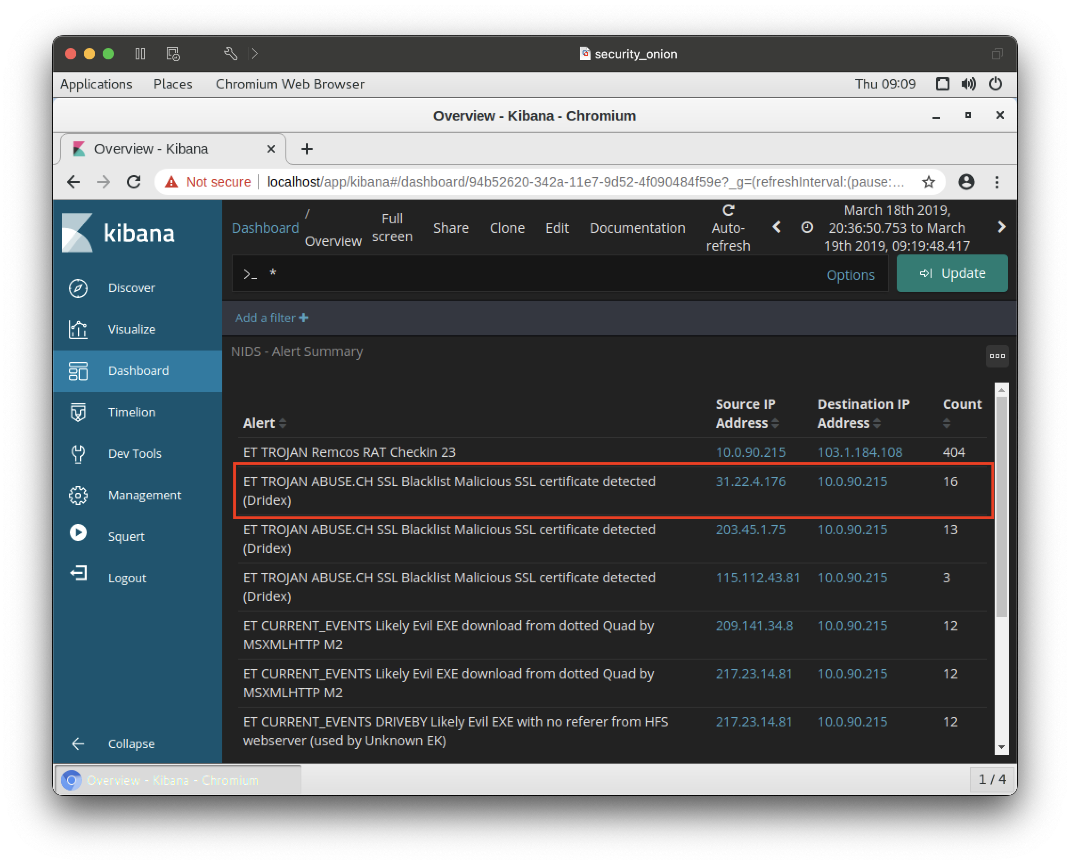This screenshot has width=1070, height=865.
Task: Click the Dashboard sidebar icon
Action: tap(78, 371)
